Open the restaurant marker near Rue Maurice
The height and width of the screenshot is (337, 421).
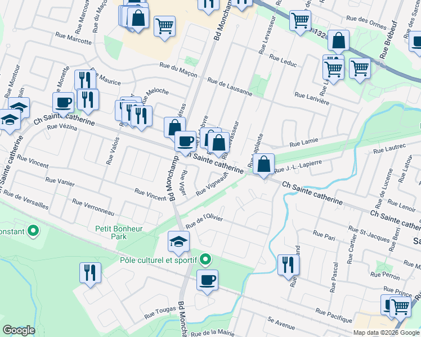pos(85,80)
